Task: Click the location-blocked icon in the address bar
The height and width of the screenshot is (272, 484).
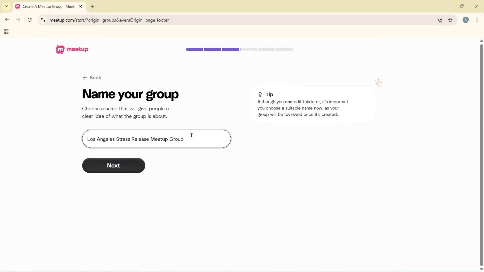Action: click(440, 20)
